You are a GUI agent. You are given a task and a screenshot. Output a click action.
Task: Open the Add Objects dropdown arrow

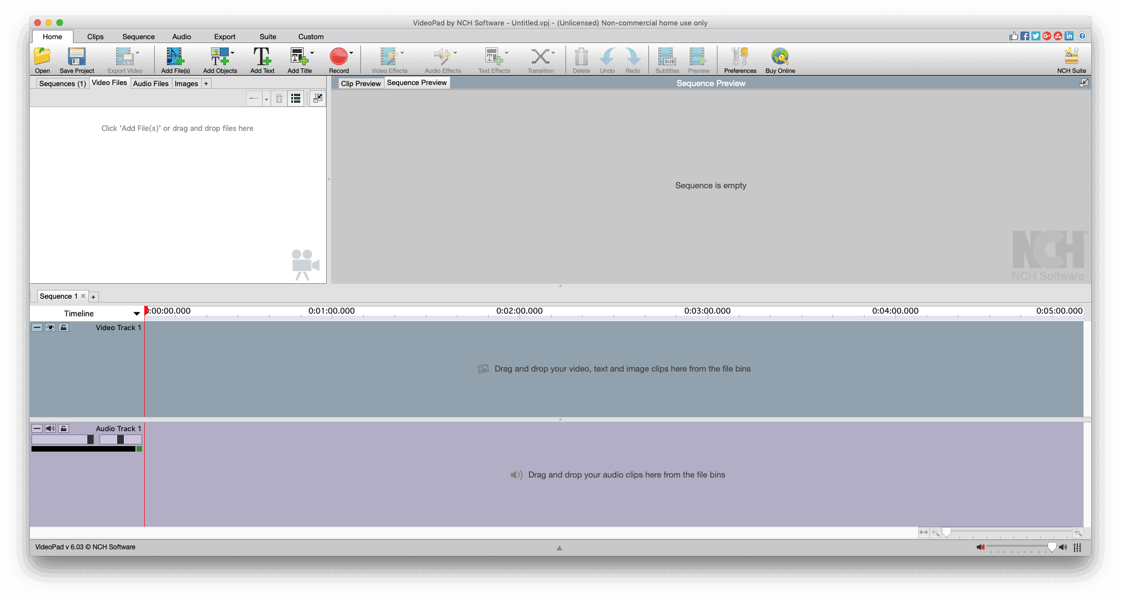[233, 53]
